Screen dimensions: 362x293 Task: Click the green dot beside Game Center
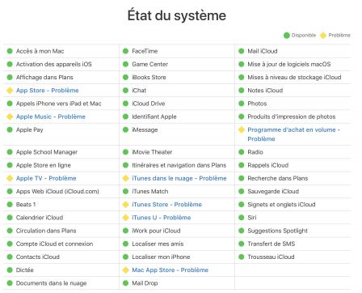pos(125,64)
